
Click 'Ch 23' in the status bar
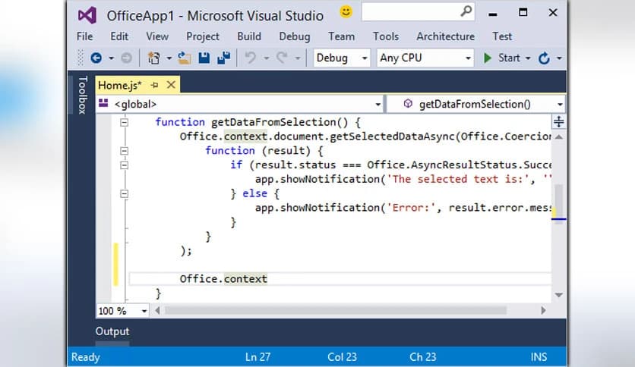(x=423, y=357)
